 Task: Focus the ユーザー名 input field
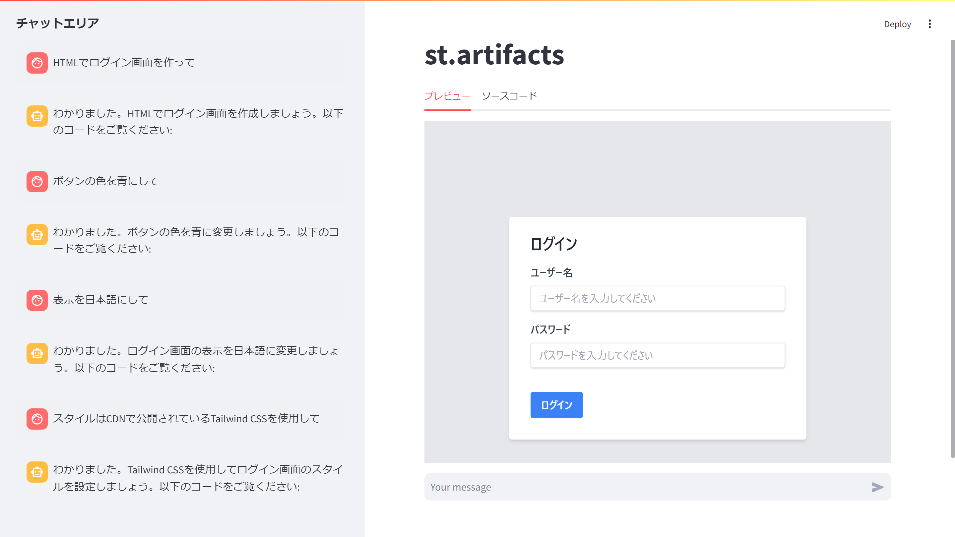(657, 298)
